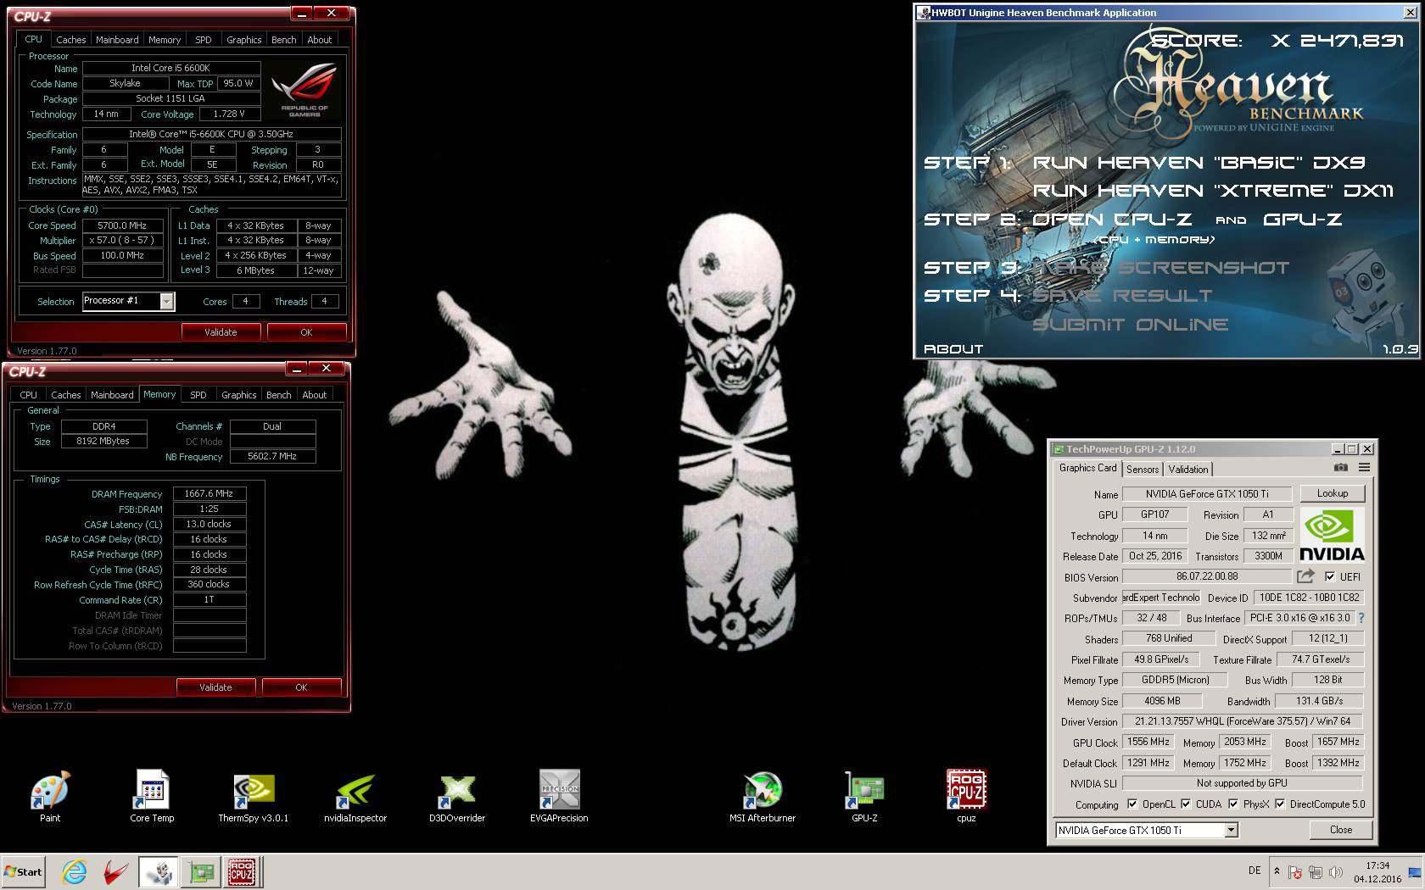Viewport: 1425px width, 890px height.
Task: Switch to Sensors tab in GPU-Z
Action: pyautogui.click(x=1143, y=470)
